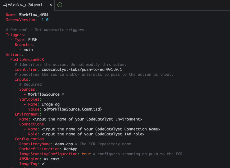Click the WorkflowSource entry under Sources
This screenshot has height=168, width=230.
pos(43,94)
